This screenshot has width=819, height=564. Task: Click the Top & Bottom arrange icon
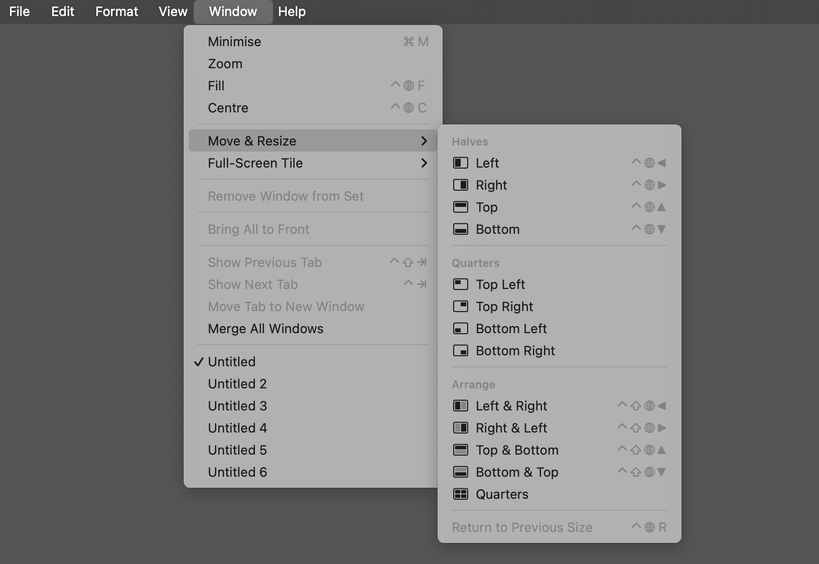(x=460, y=450)
